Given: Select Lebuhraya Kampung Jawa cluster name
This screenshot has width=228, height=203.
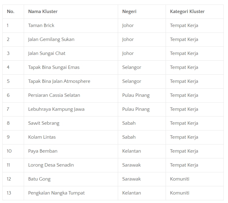Looking at the screenshot, I should [56, 109].
